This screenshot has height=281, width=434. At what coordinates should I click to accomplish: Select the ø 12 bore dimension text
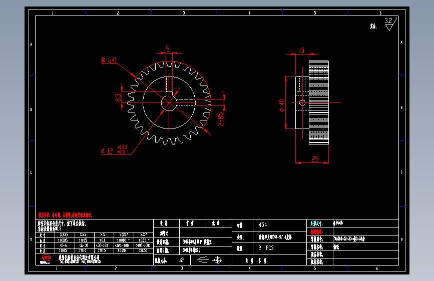click(107, 151)
